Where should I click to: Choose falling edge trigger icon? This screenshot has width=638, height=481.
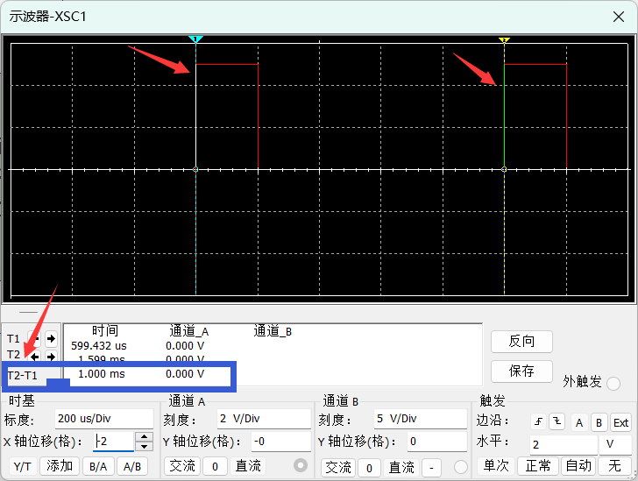click(x=556, y=421)
